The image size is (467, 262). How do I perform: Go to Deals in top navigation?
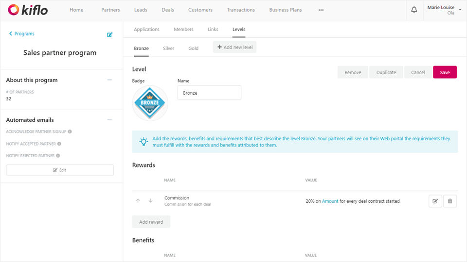tap(169, 10)
